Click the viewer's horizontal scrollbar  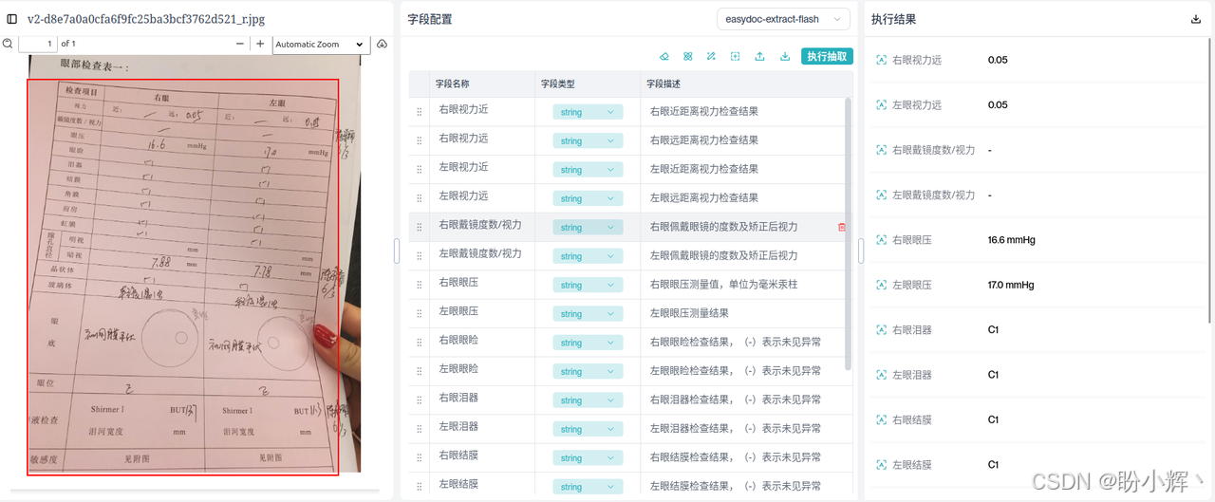click(x=195, y=491)
